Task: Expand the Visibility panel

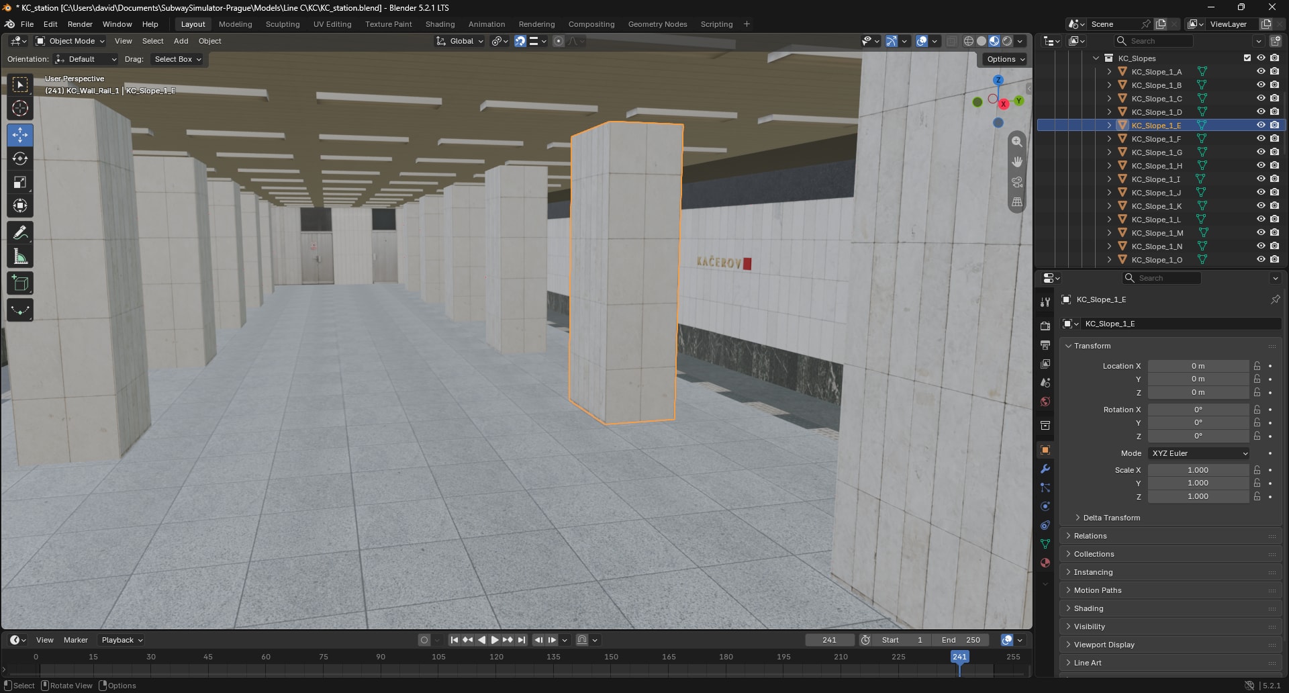Action: (1170, 627)
